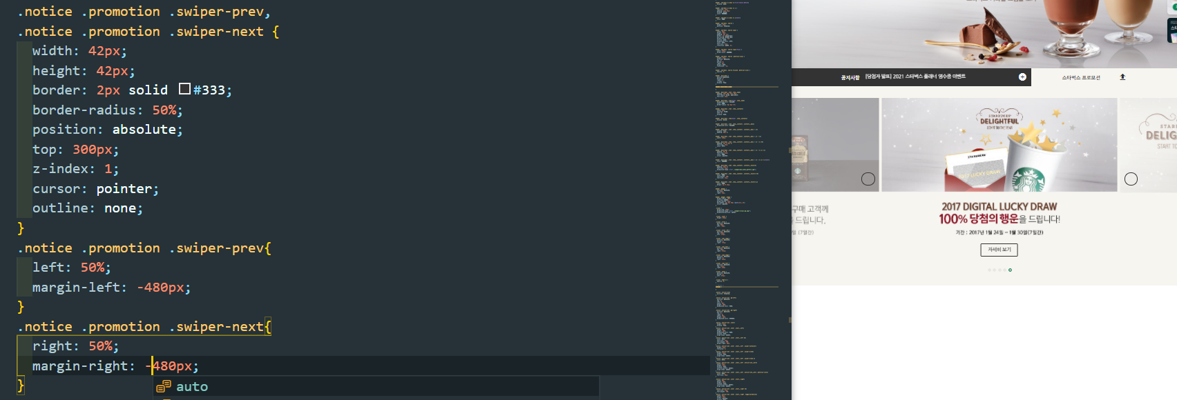The height and width of the screenshot is (400, 1177).
Task: Open the 2021 스타벅스 플래너 영수증 이벤트 notice link
Action: 915,77
